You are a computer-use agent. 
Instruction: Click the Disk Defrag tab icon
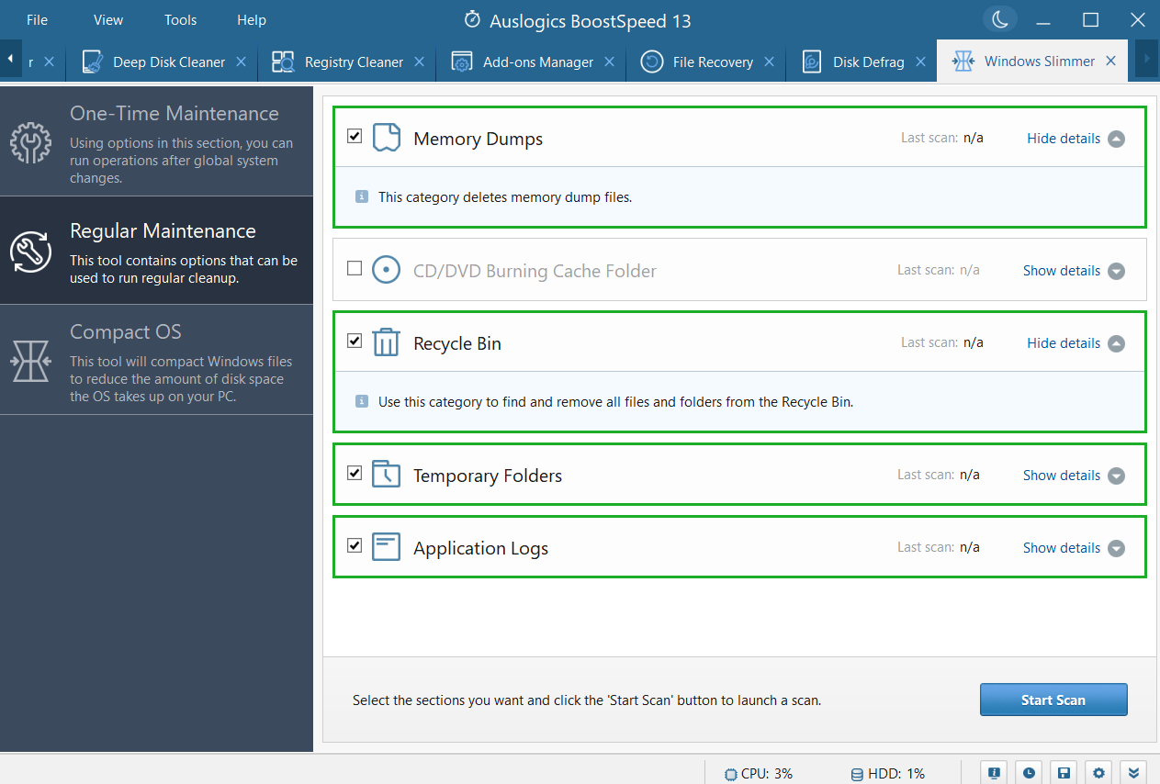tap(812, 62)
